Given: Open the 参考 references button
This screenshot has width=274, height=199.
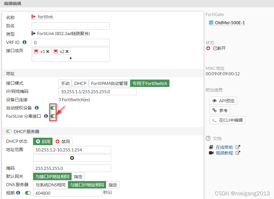Looking at the screenshot, I should click(x=220, y=110).
